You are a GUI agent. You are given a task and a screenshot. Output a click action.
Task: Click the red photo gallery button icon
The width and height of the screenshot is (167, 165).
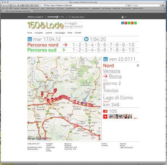pos(105,116)
